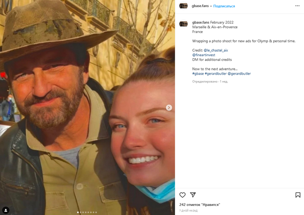Open the @gerardbutler mention
This screenshot has width=304, height=215.
tap(239, 74)
